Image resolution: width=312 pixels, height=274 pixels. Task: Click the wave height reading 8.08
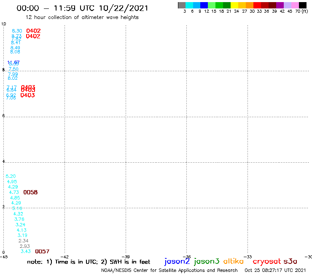pyautogui.click(x=15, y=52)
